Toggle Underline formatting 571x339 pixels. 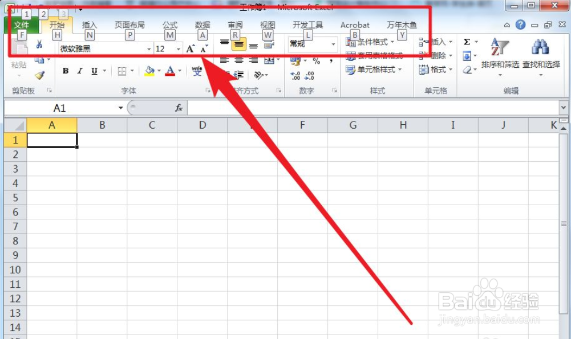pos(94,71)
